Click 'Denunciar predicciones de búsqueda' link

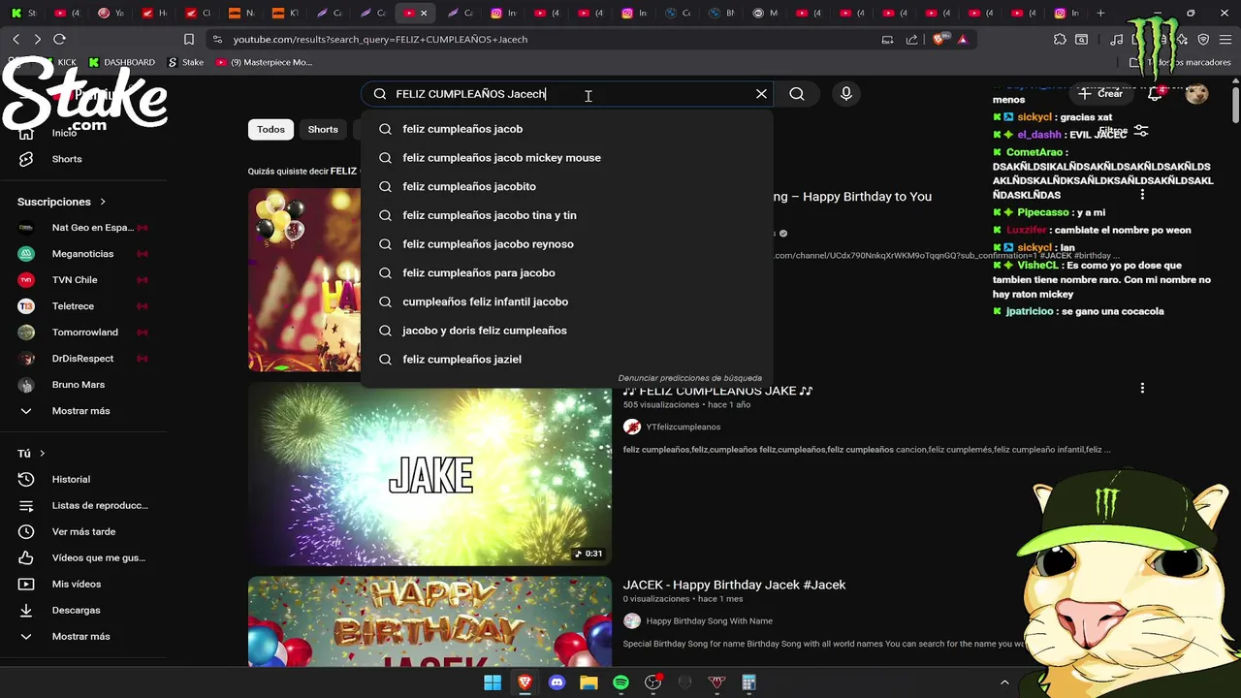690,378
